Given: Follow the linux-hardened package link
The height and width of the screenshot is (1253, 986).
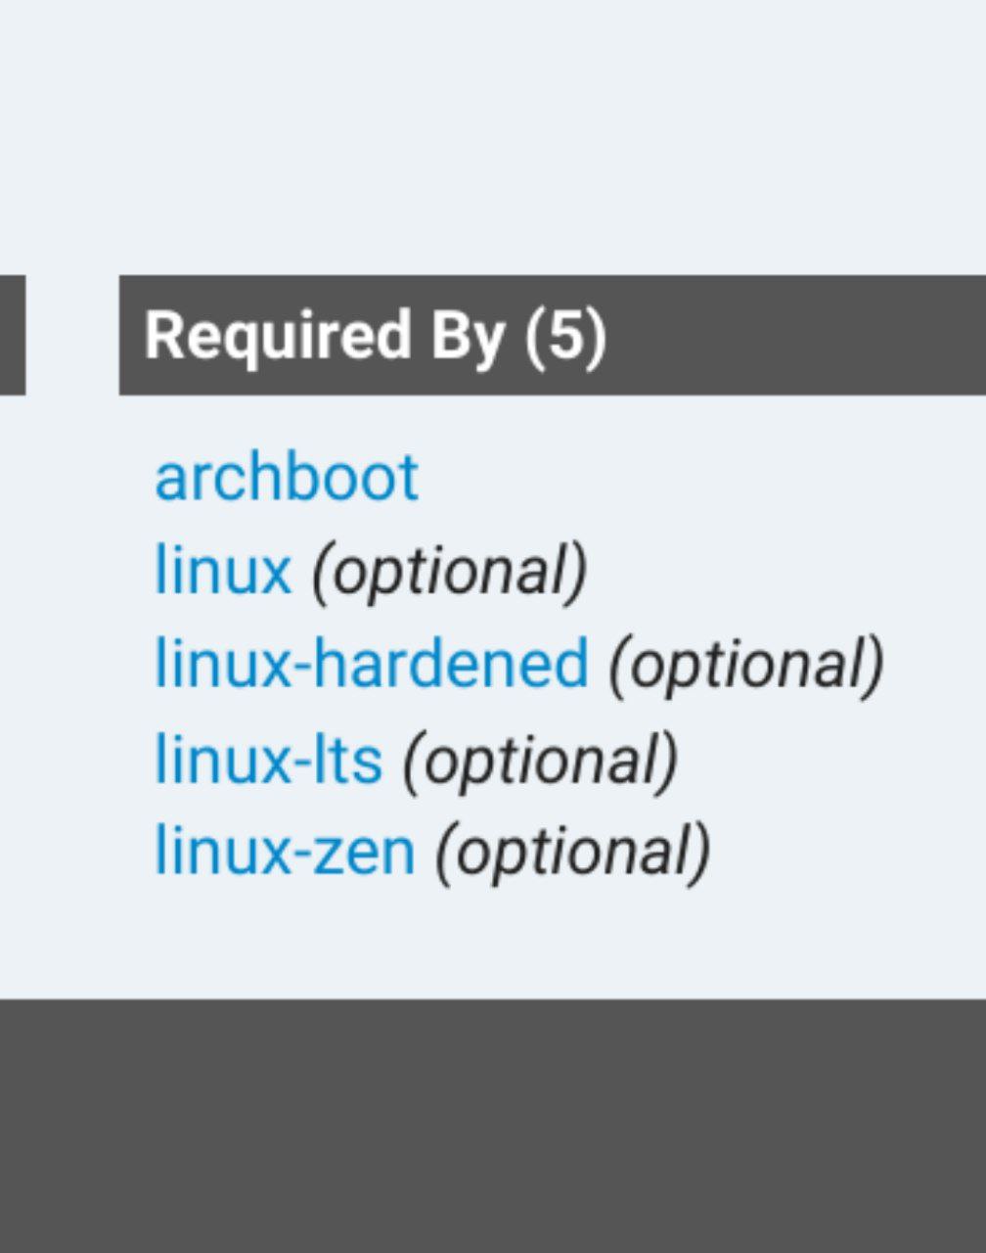Looking at the screenshot, I should pyautogui.click(x=372, y=663).
